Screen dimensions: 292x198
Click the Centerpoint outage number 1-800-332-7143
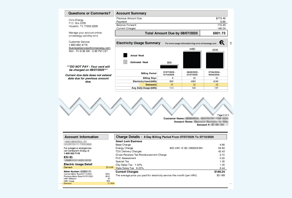coord(72,153)
